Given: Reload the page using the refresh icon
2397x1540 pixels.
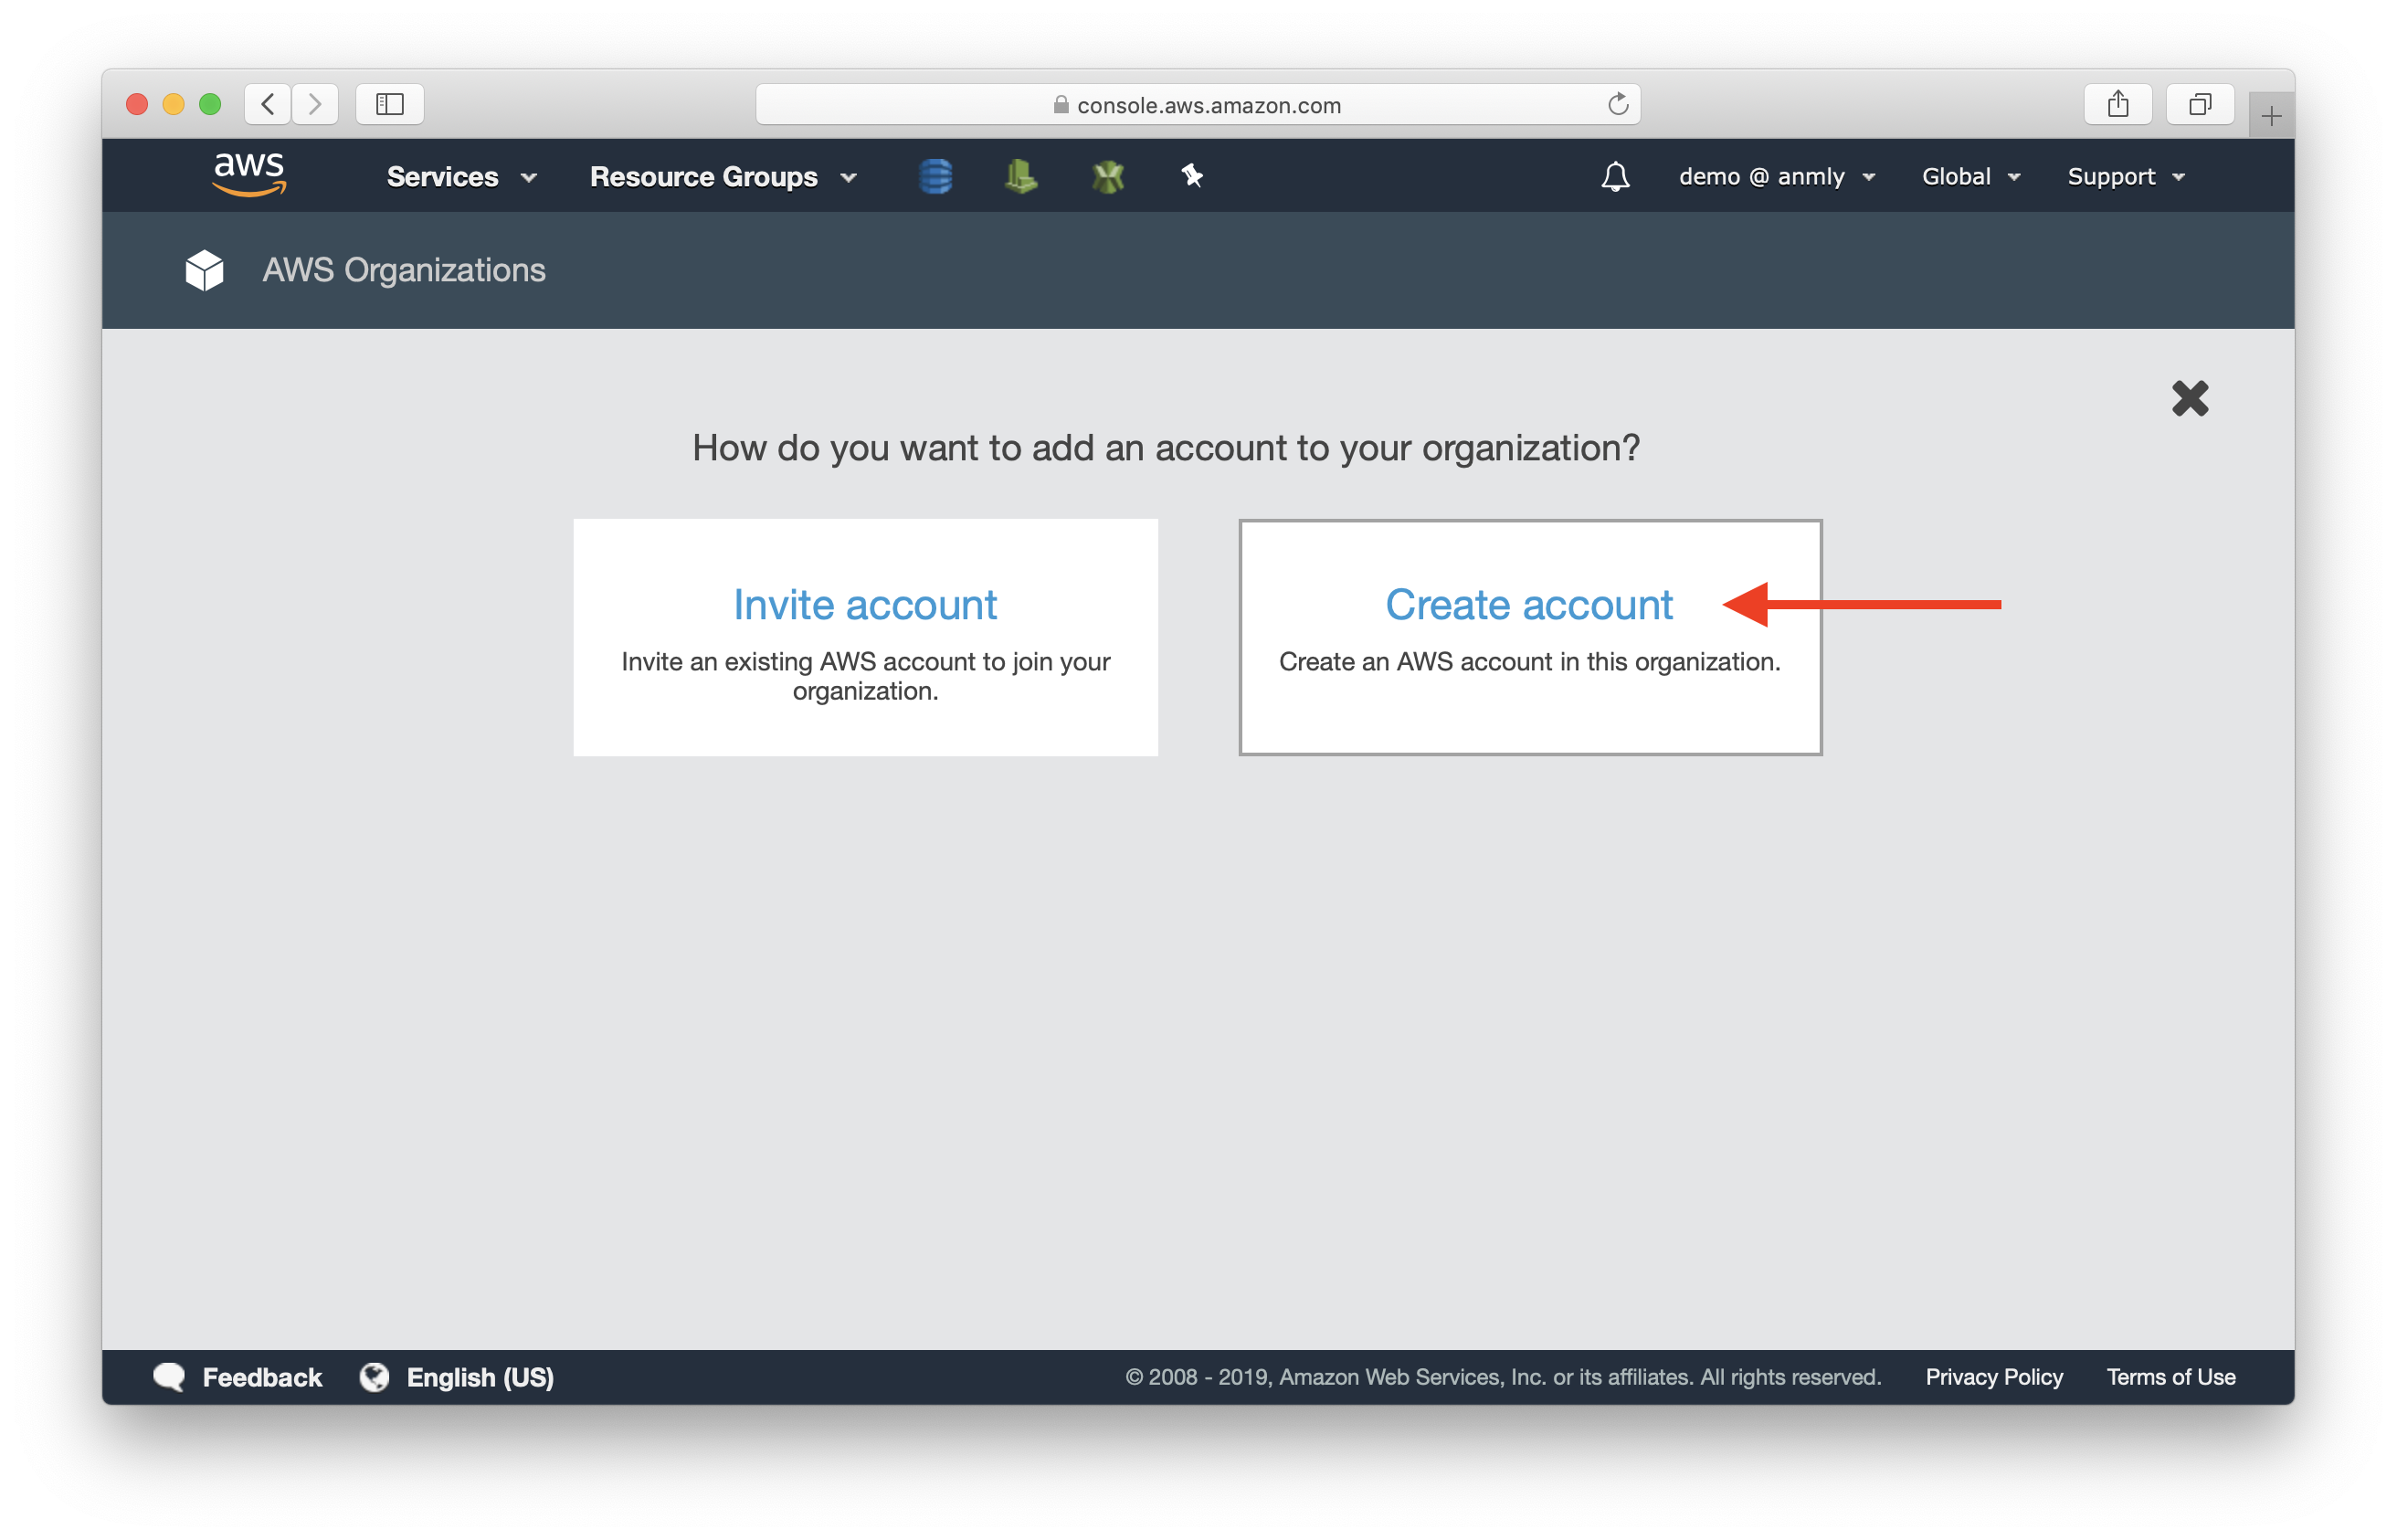Looking at the screenshot, I should tap(1617, 104).
